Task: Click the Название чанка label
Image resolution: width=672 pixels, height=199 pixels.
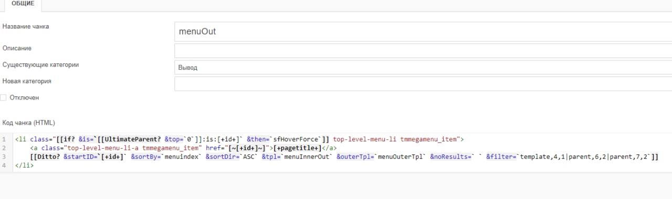Action: 26,27
